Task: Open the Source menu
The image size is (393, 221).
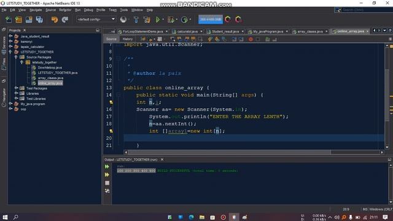Action: [x=50, y=10]
